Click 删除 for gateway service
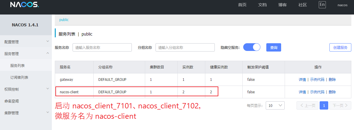This screenshot has width=354, height=130. coord(332,79)
